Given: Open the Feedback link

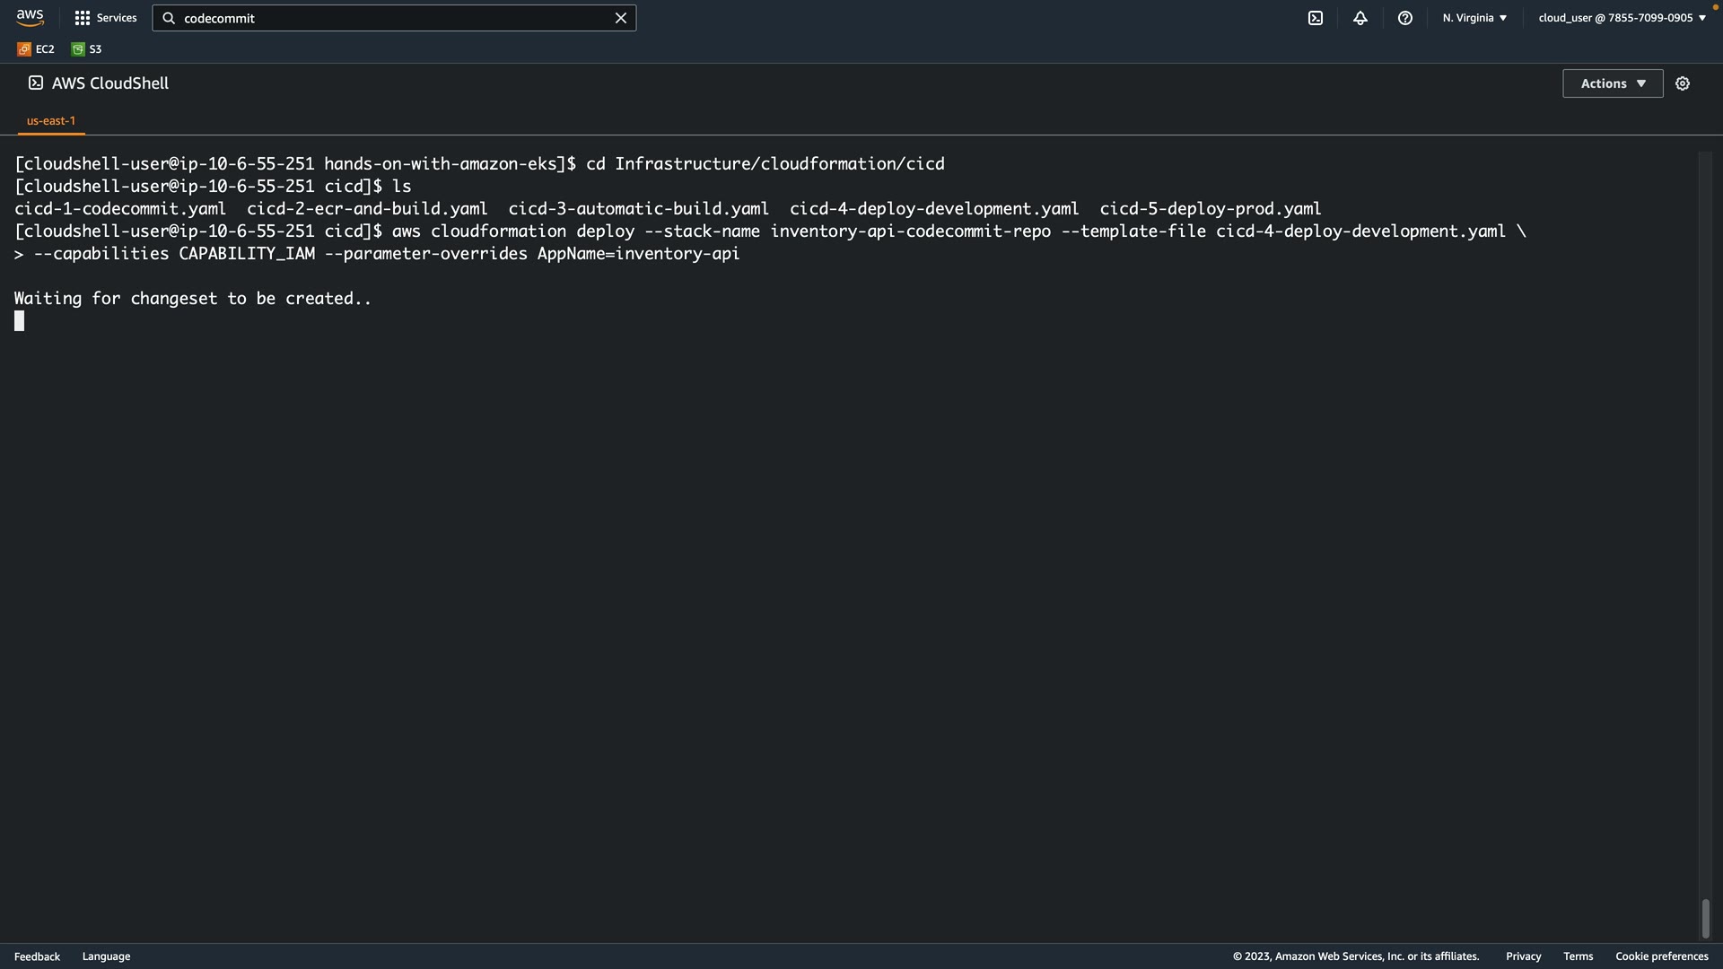Looking at the screenshot, I should coord(37,956).
